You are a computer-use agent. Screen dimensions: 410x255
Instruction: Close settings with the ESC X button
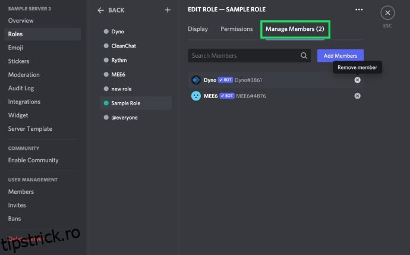(x=387, y=12)
